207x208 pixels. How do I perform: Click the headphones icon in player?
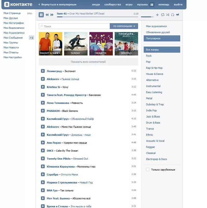tap(173, 15)
